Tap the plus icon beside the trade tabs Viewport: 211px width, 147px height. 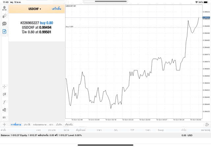coord(4,124)
